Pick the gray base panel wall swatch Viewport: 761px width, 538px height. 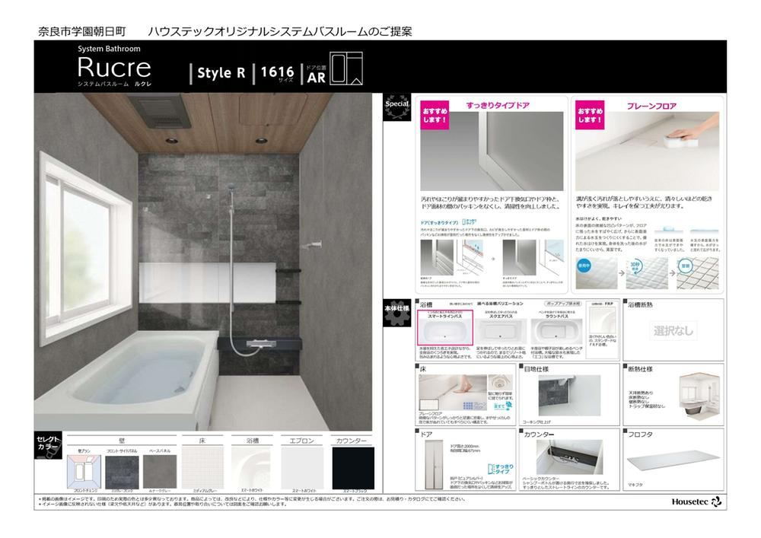160,471
